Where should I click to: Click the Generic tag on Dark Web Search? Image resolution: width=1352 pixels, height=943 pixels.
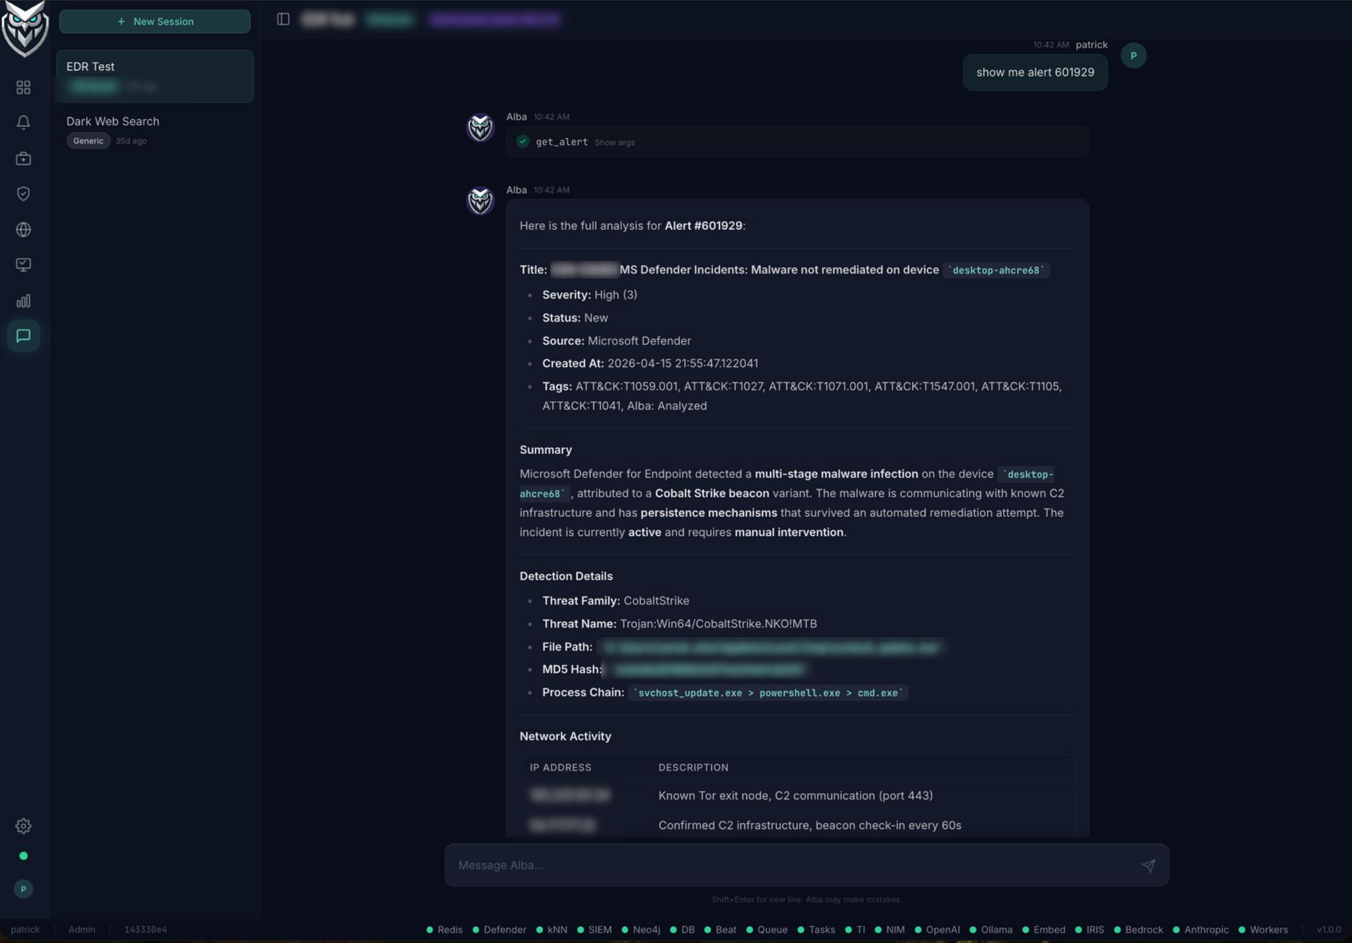pos(88,141)
